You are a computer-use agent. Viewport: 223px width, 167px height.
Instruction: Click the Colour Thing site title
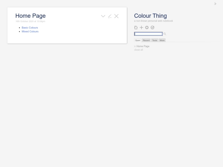click(x=150, y=16)
